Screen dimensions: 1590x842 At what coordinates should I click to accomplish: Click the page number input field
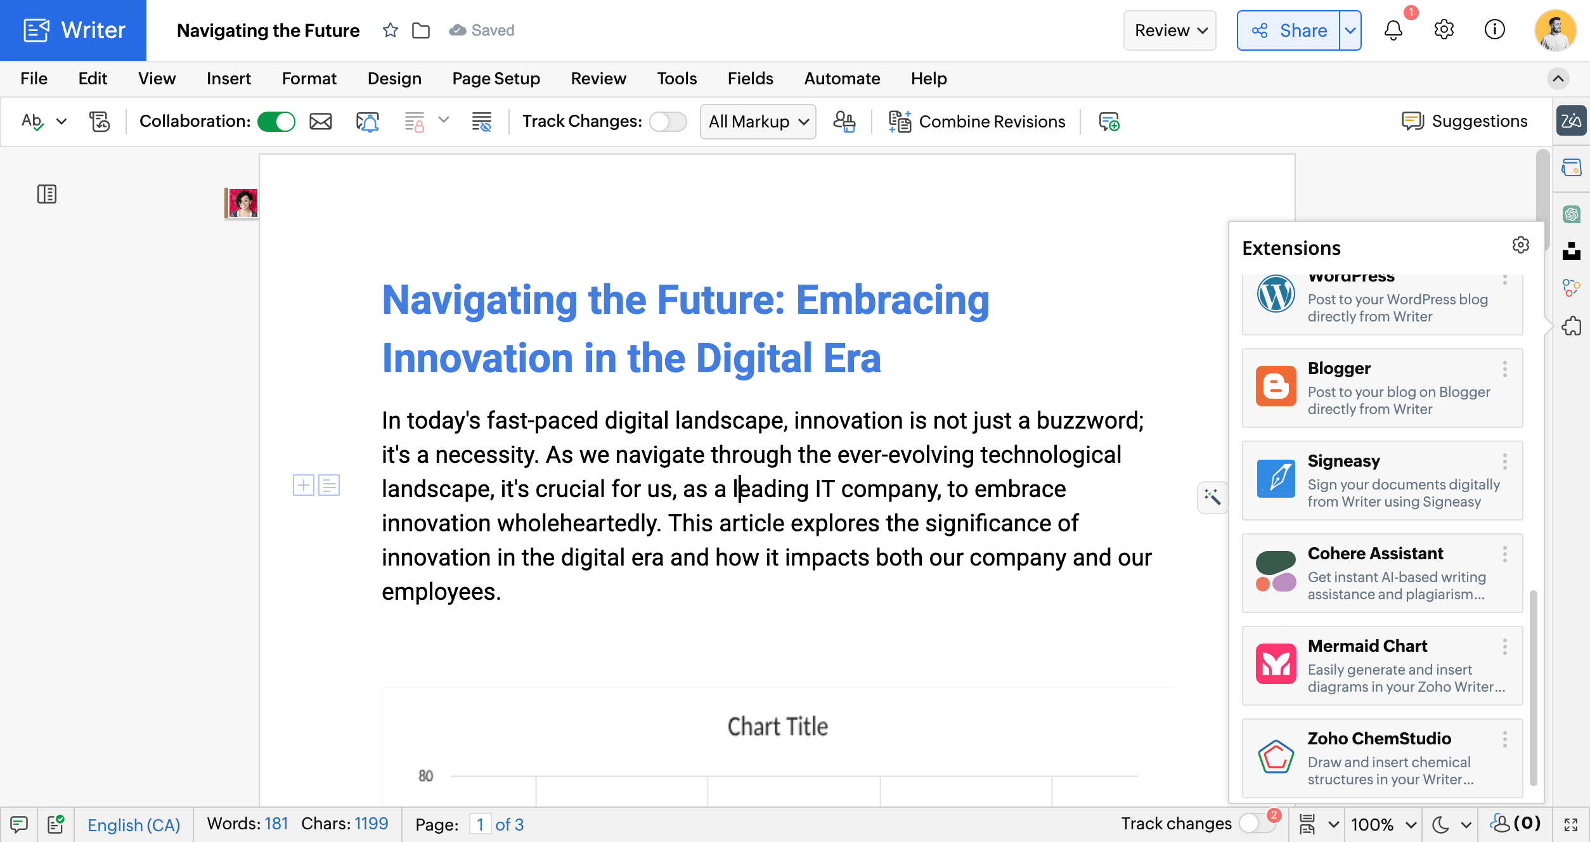click(480, 824)
